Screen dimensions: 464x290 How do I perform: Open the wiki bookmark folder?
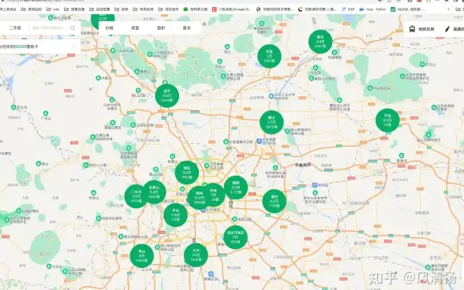(x=53, y=9)
